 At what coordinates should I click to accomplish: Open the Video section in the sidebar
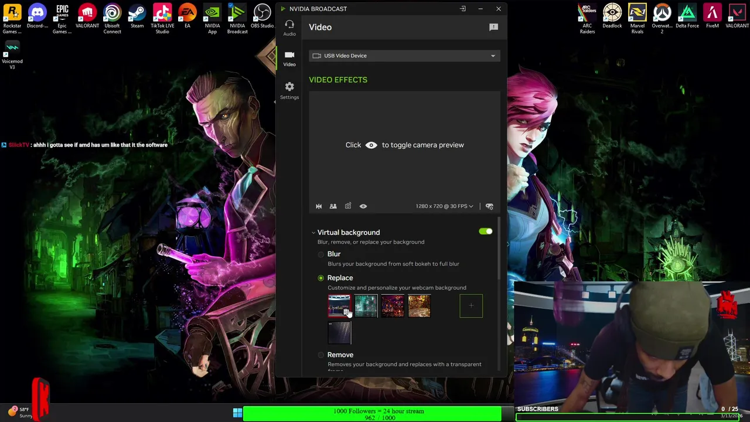coord(289,58)
